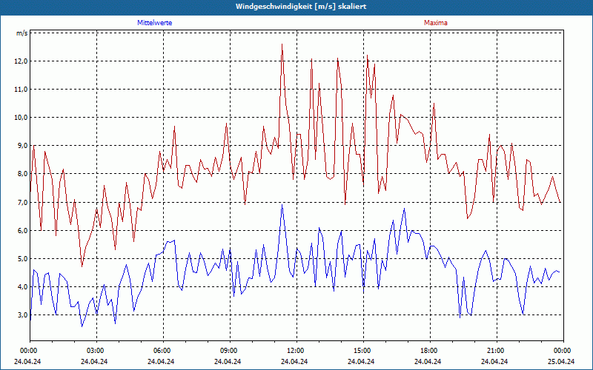
Task: Click the 11,0 y-axis value
Action: click(x=21, y=90)
